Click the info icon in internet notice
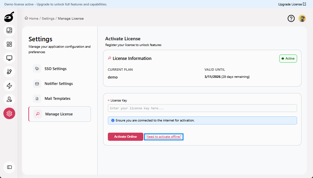313x178 pixels. (x=113, y=120)
